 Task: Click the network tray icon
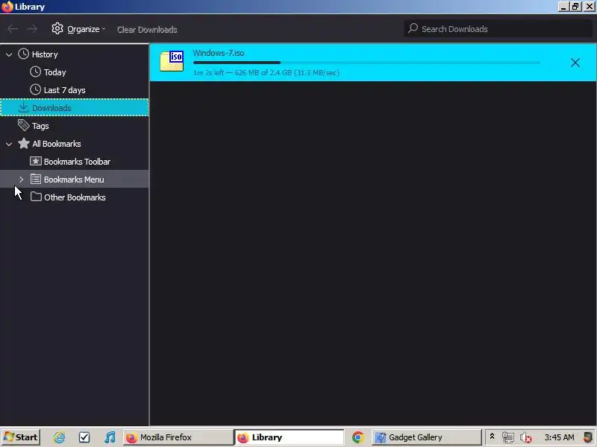(x=508, y=437)
